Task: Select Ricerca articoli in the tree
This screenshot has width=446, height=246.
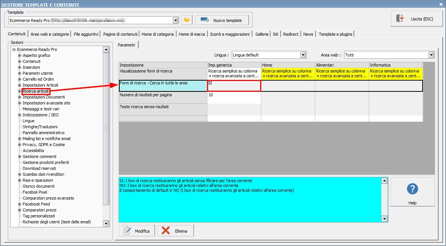Action: pos(36,91)
